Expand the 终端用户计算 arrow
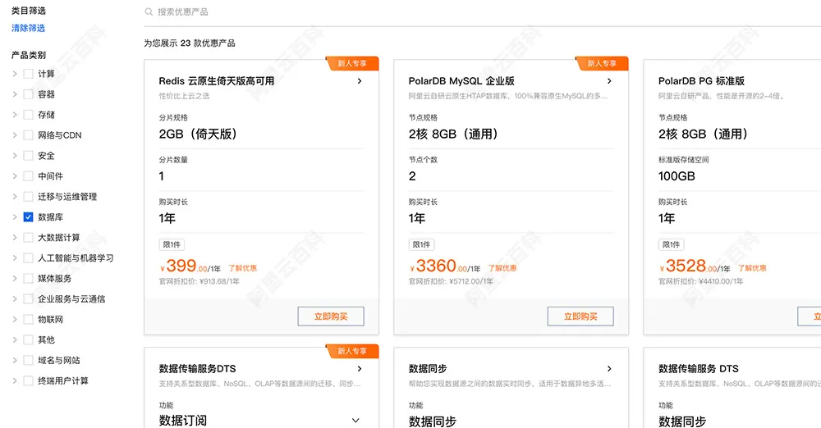This screenshot has height=428, width=821. (15, 380)
